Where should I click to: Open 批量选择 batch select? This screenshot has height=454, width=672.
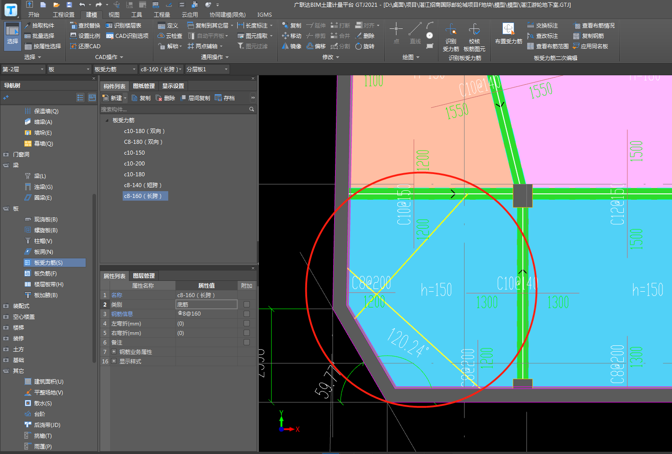coord(39,36)
